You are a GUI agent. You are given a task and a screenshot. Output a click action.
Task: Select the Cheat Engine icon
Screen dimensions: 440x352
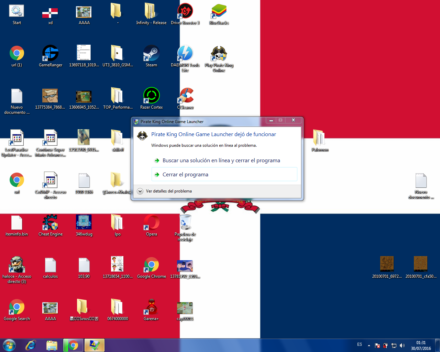pyautogui.click(x=51, y=225)
